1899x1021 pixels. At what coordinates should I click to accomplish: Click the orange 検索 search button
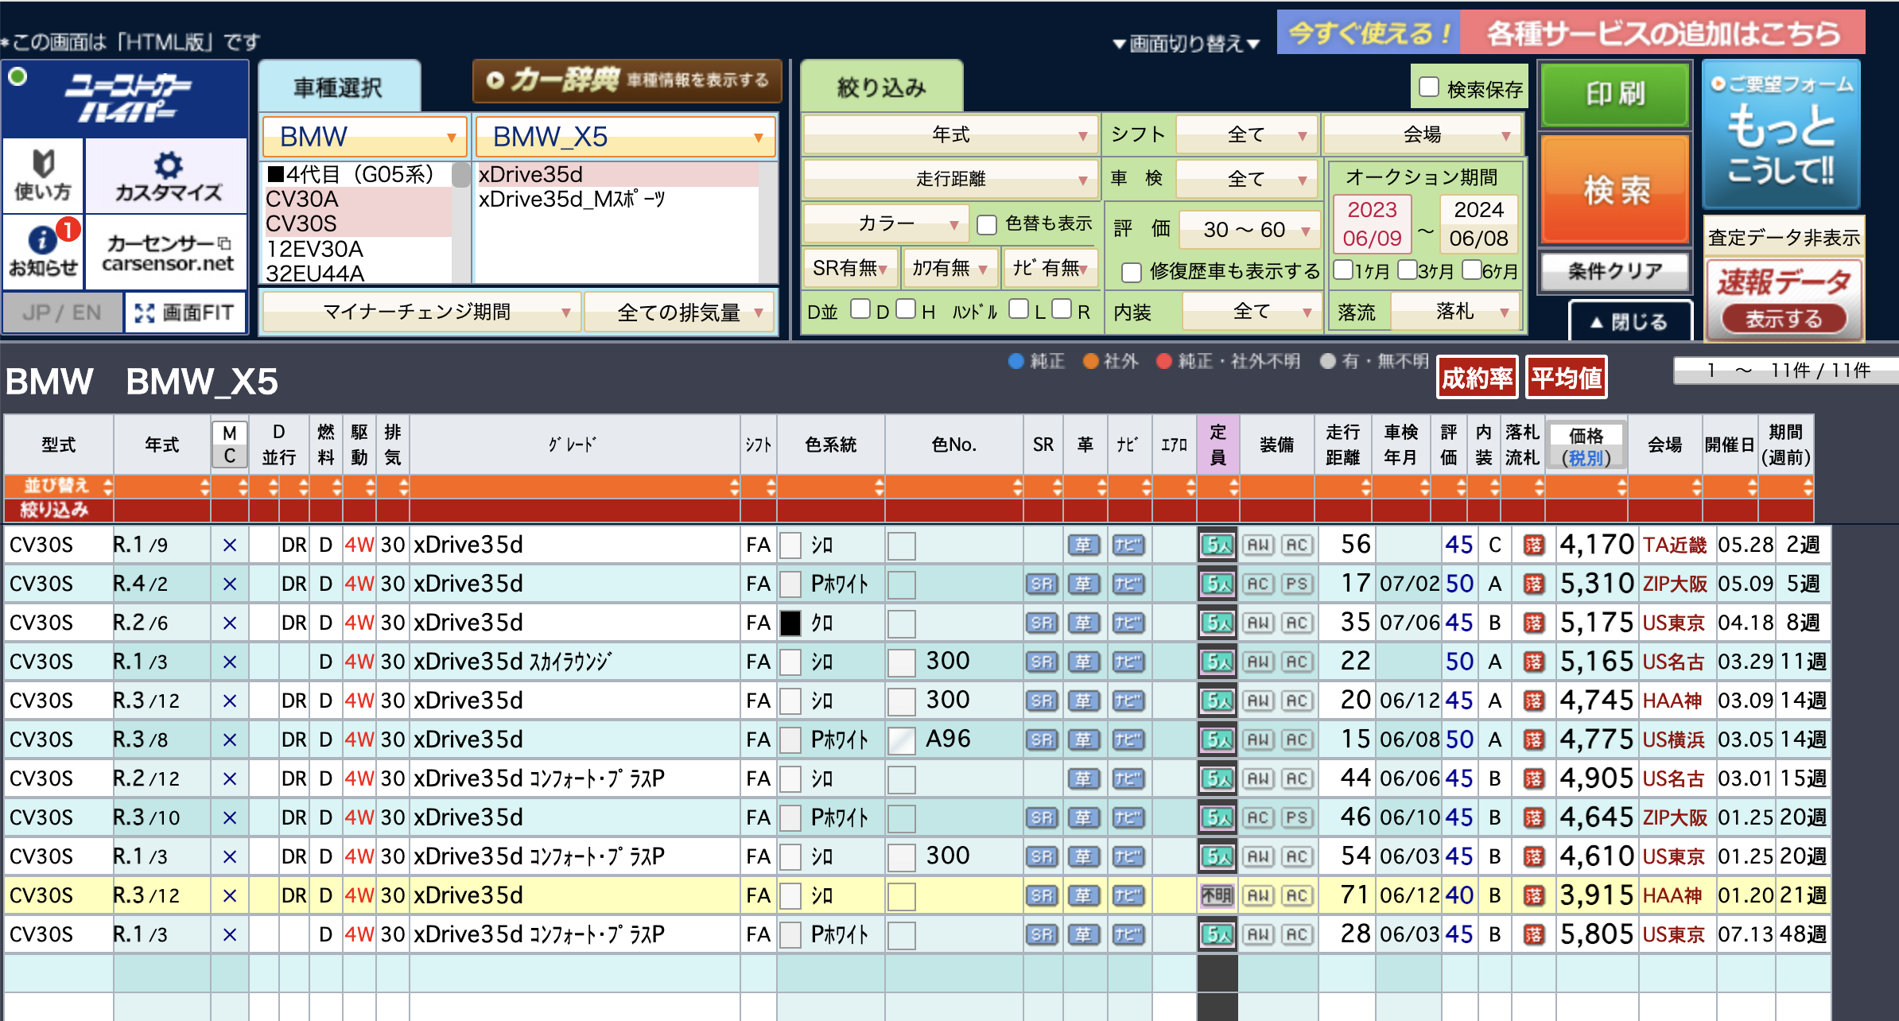[x=1615, y=189]
